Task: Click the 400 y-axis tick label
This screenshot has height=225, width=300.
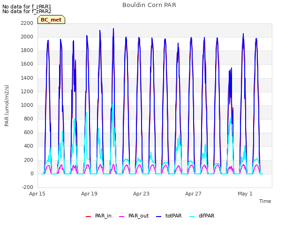Action: click(29, 146)
